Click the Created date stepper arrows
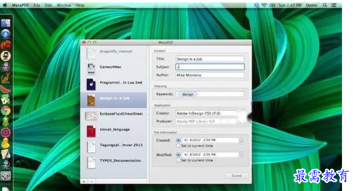 (241, 140)
